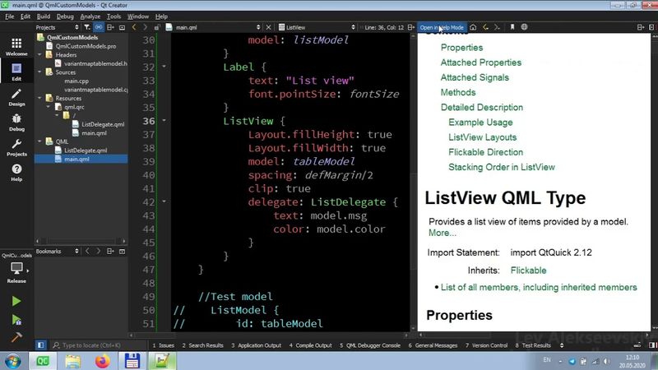Split the Projects side panel
Viewport: 658px width, 370px height.
(110, 27)
